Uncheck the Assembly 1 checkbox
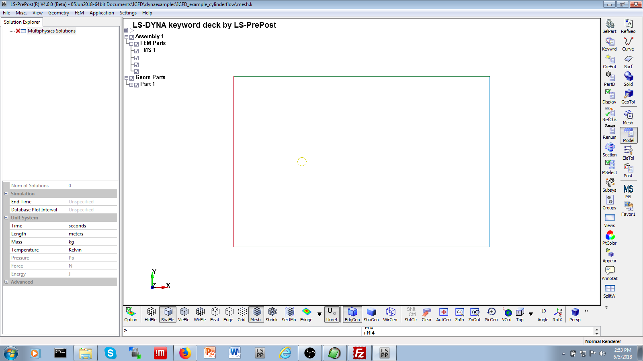Screen dimensions: 643x361 point(131,37)
